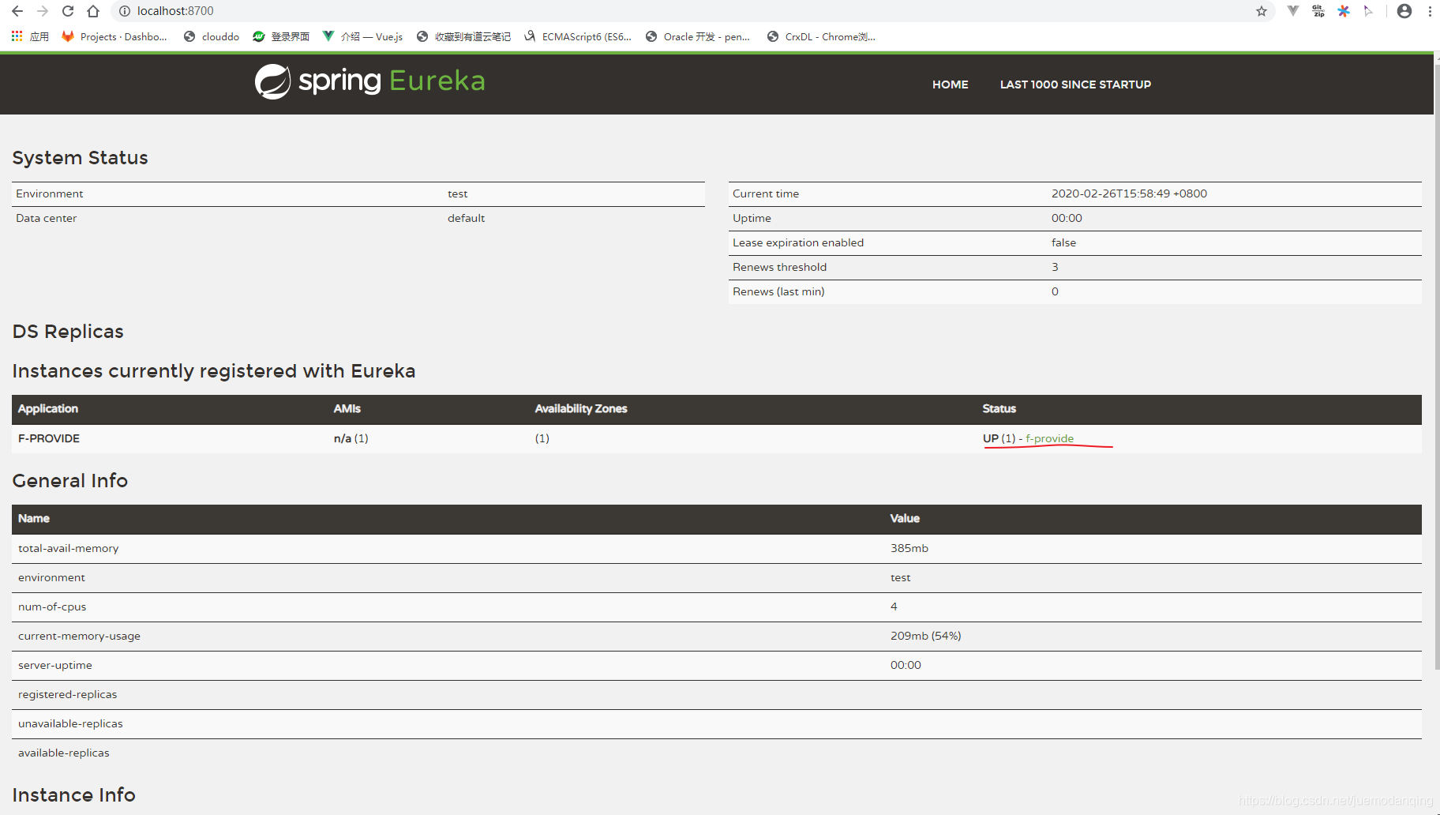Click the num-of-cpus row label
This screenshot has height=815, width=1440.
pos(52,607)
